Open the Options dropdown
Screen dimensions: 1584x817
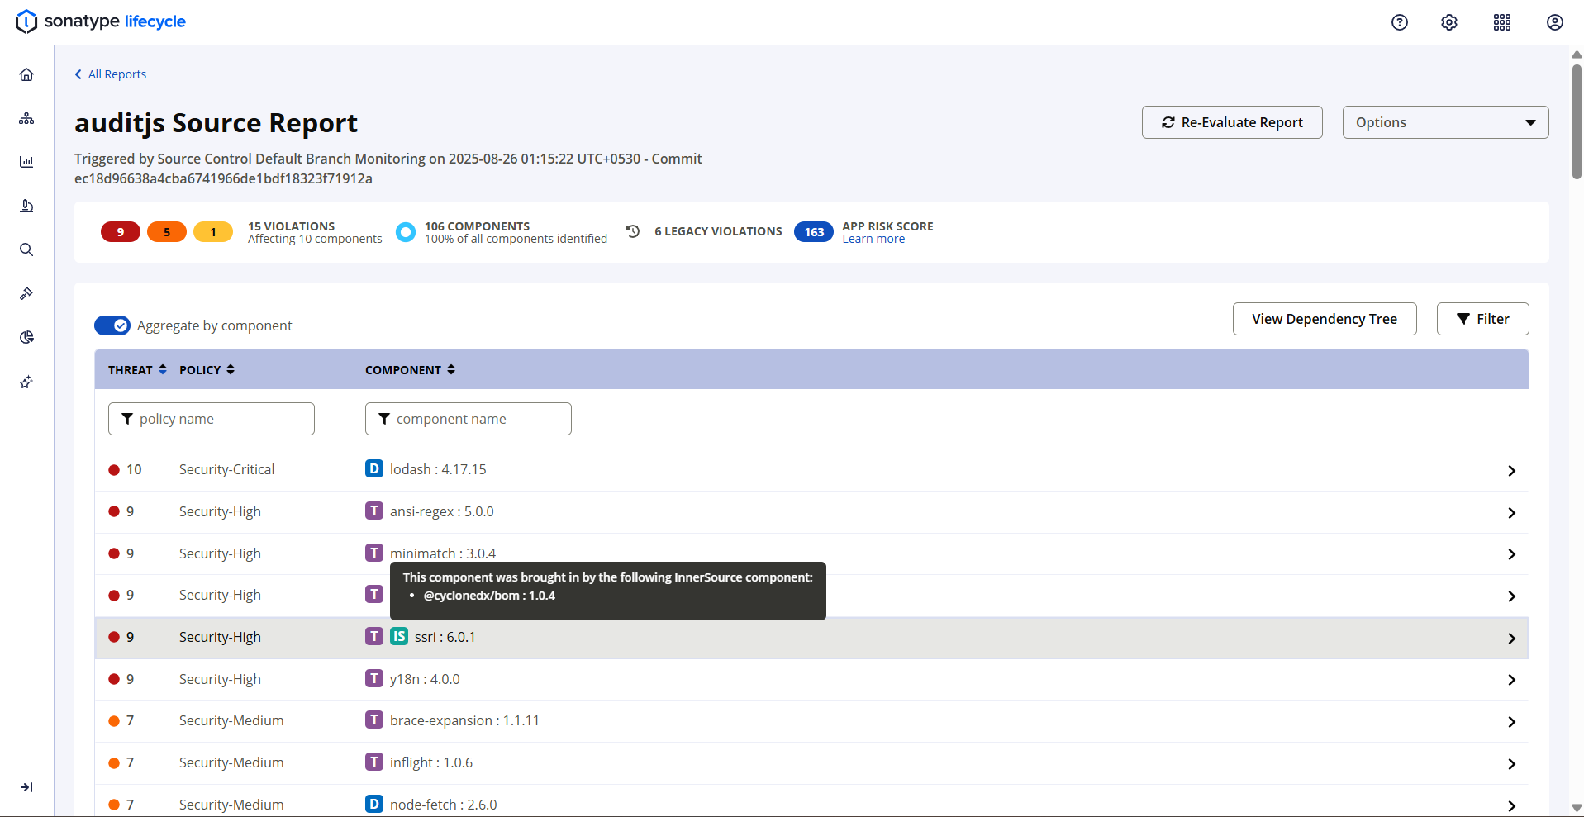[1445, 122]
